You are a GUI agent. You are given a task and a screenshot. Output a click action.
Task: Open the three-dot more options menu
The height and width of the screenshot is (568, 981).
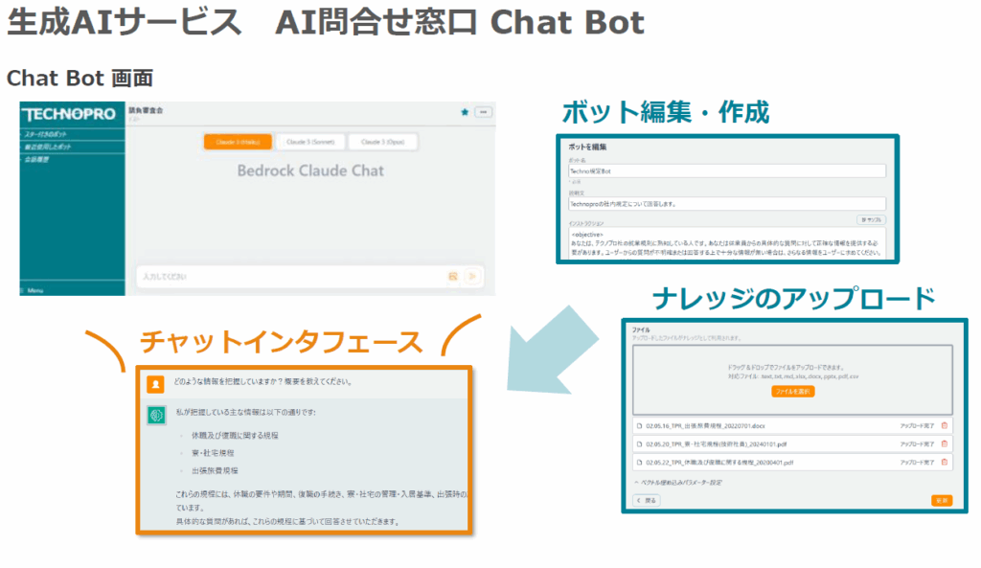pos(482,112)
